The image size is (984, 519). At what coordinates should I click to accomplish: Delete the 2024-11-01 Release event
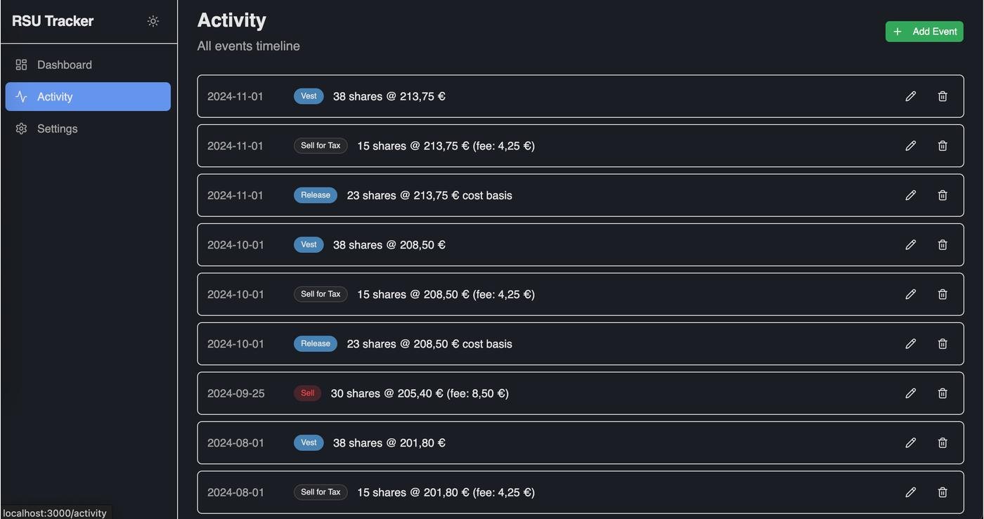tap(943, 195)
